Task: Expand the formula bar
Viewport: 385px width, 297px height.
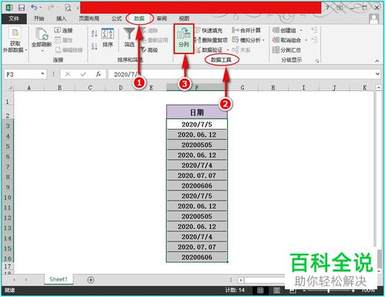Action: (x=377, y=74)
